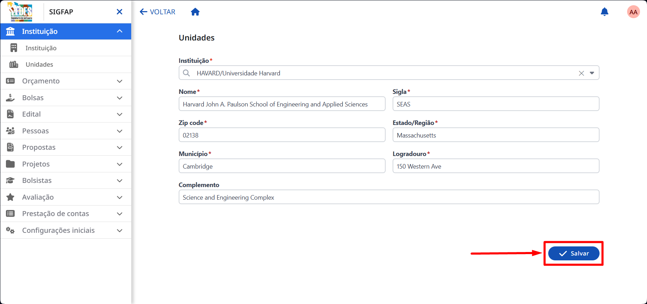Viewport: 647px width, 304px height.
Task: Click the Complemento input field
Action: tap(389, 197)
